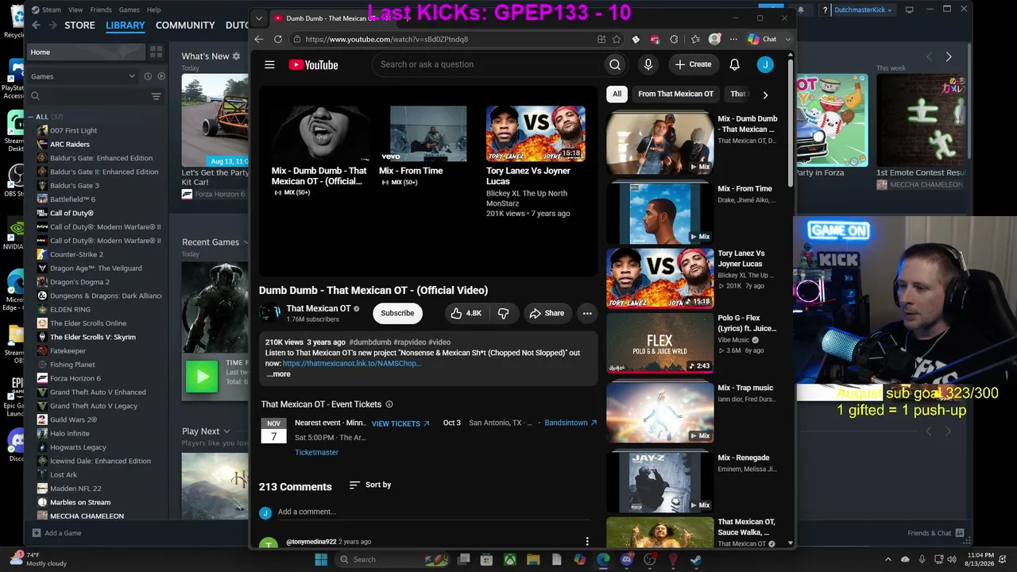Open the Friends menu in Steam
The image size is (1017, 572).
[x=101, y=10]
